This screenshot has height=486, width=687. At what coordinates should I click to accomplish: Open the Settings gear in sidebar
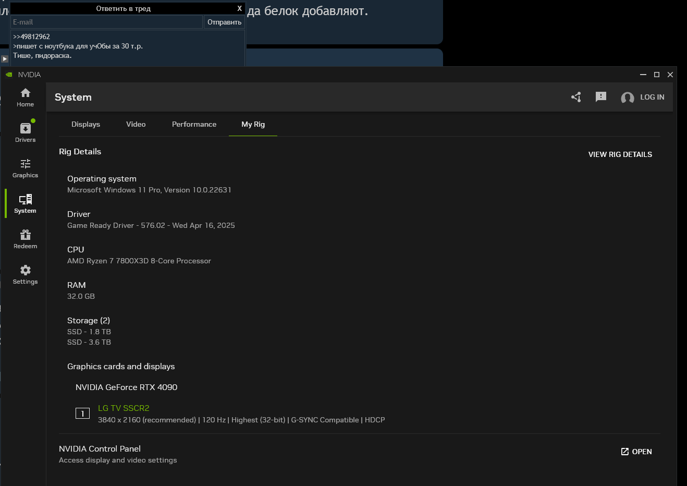click(x=25, y=274)
